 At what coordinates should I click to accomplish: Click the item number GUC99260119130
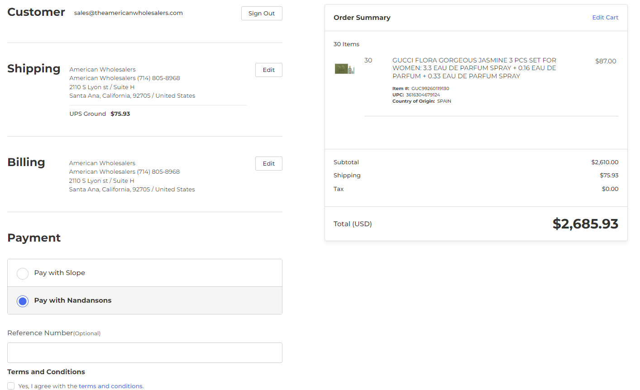point(430,89)
